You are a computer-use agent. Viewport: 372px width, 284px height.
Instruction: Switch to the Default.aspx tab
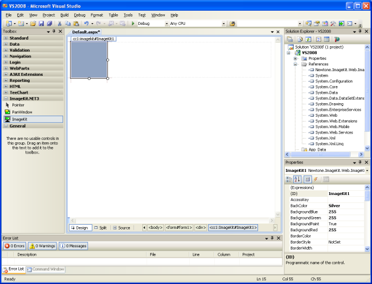pos(86,32)
